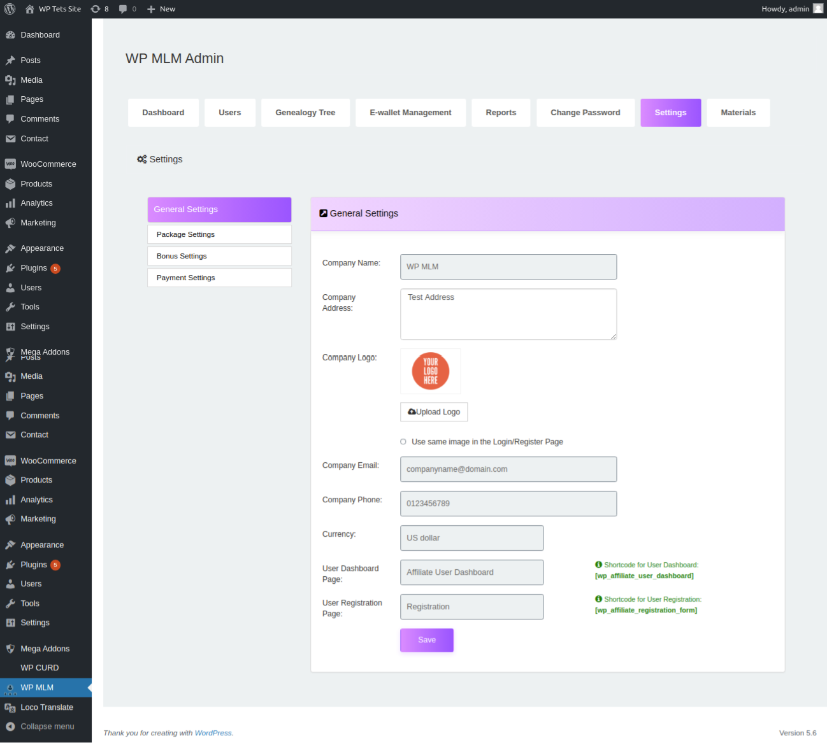Click the Your Logo Here thumbnail
827x743 pixels.
tap(431, 371)
